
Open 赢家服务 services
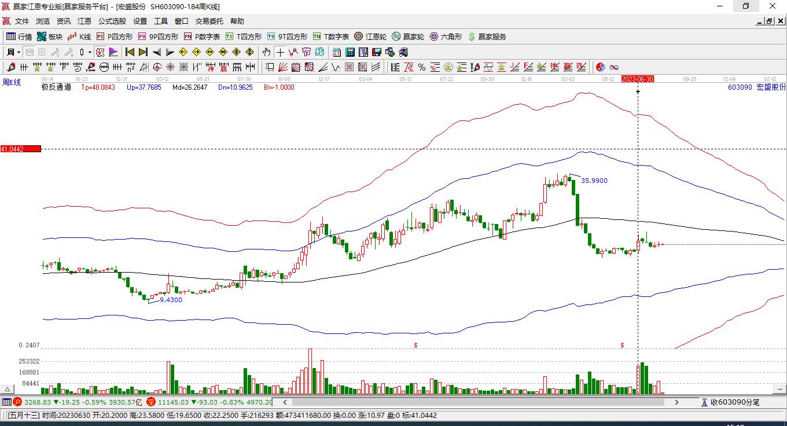(487, 36)
